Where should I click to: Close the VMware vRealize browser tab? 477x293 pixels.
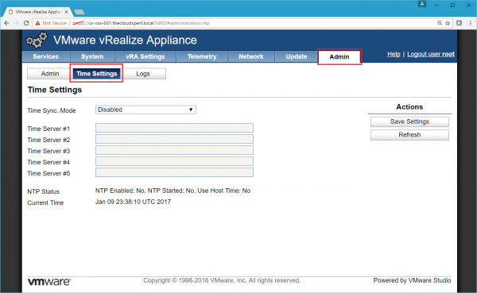(66, 12)
